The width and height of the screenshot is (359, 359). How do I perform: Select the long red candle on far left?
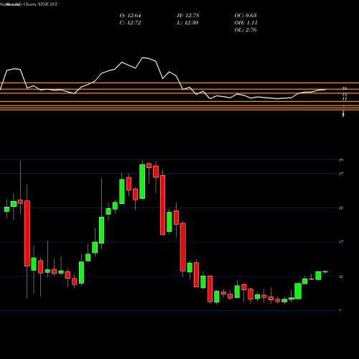coord(27,233)
